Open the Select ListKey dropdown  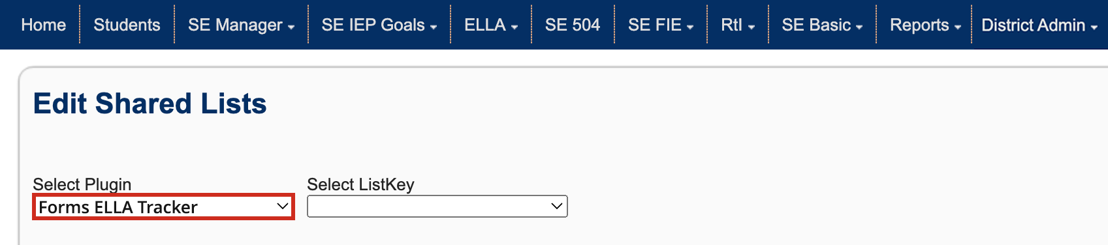tap(437, 207)
